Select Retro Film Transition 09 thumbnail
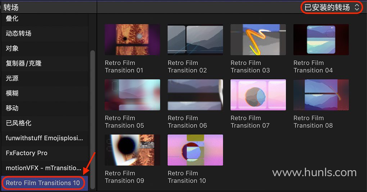The height and width of the screenshot is (192, 367). click(x=132, y=150)
